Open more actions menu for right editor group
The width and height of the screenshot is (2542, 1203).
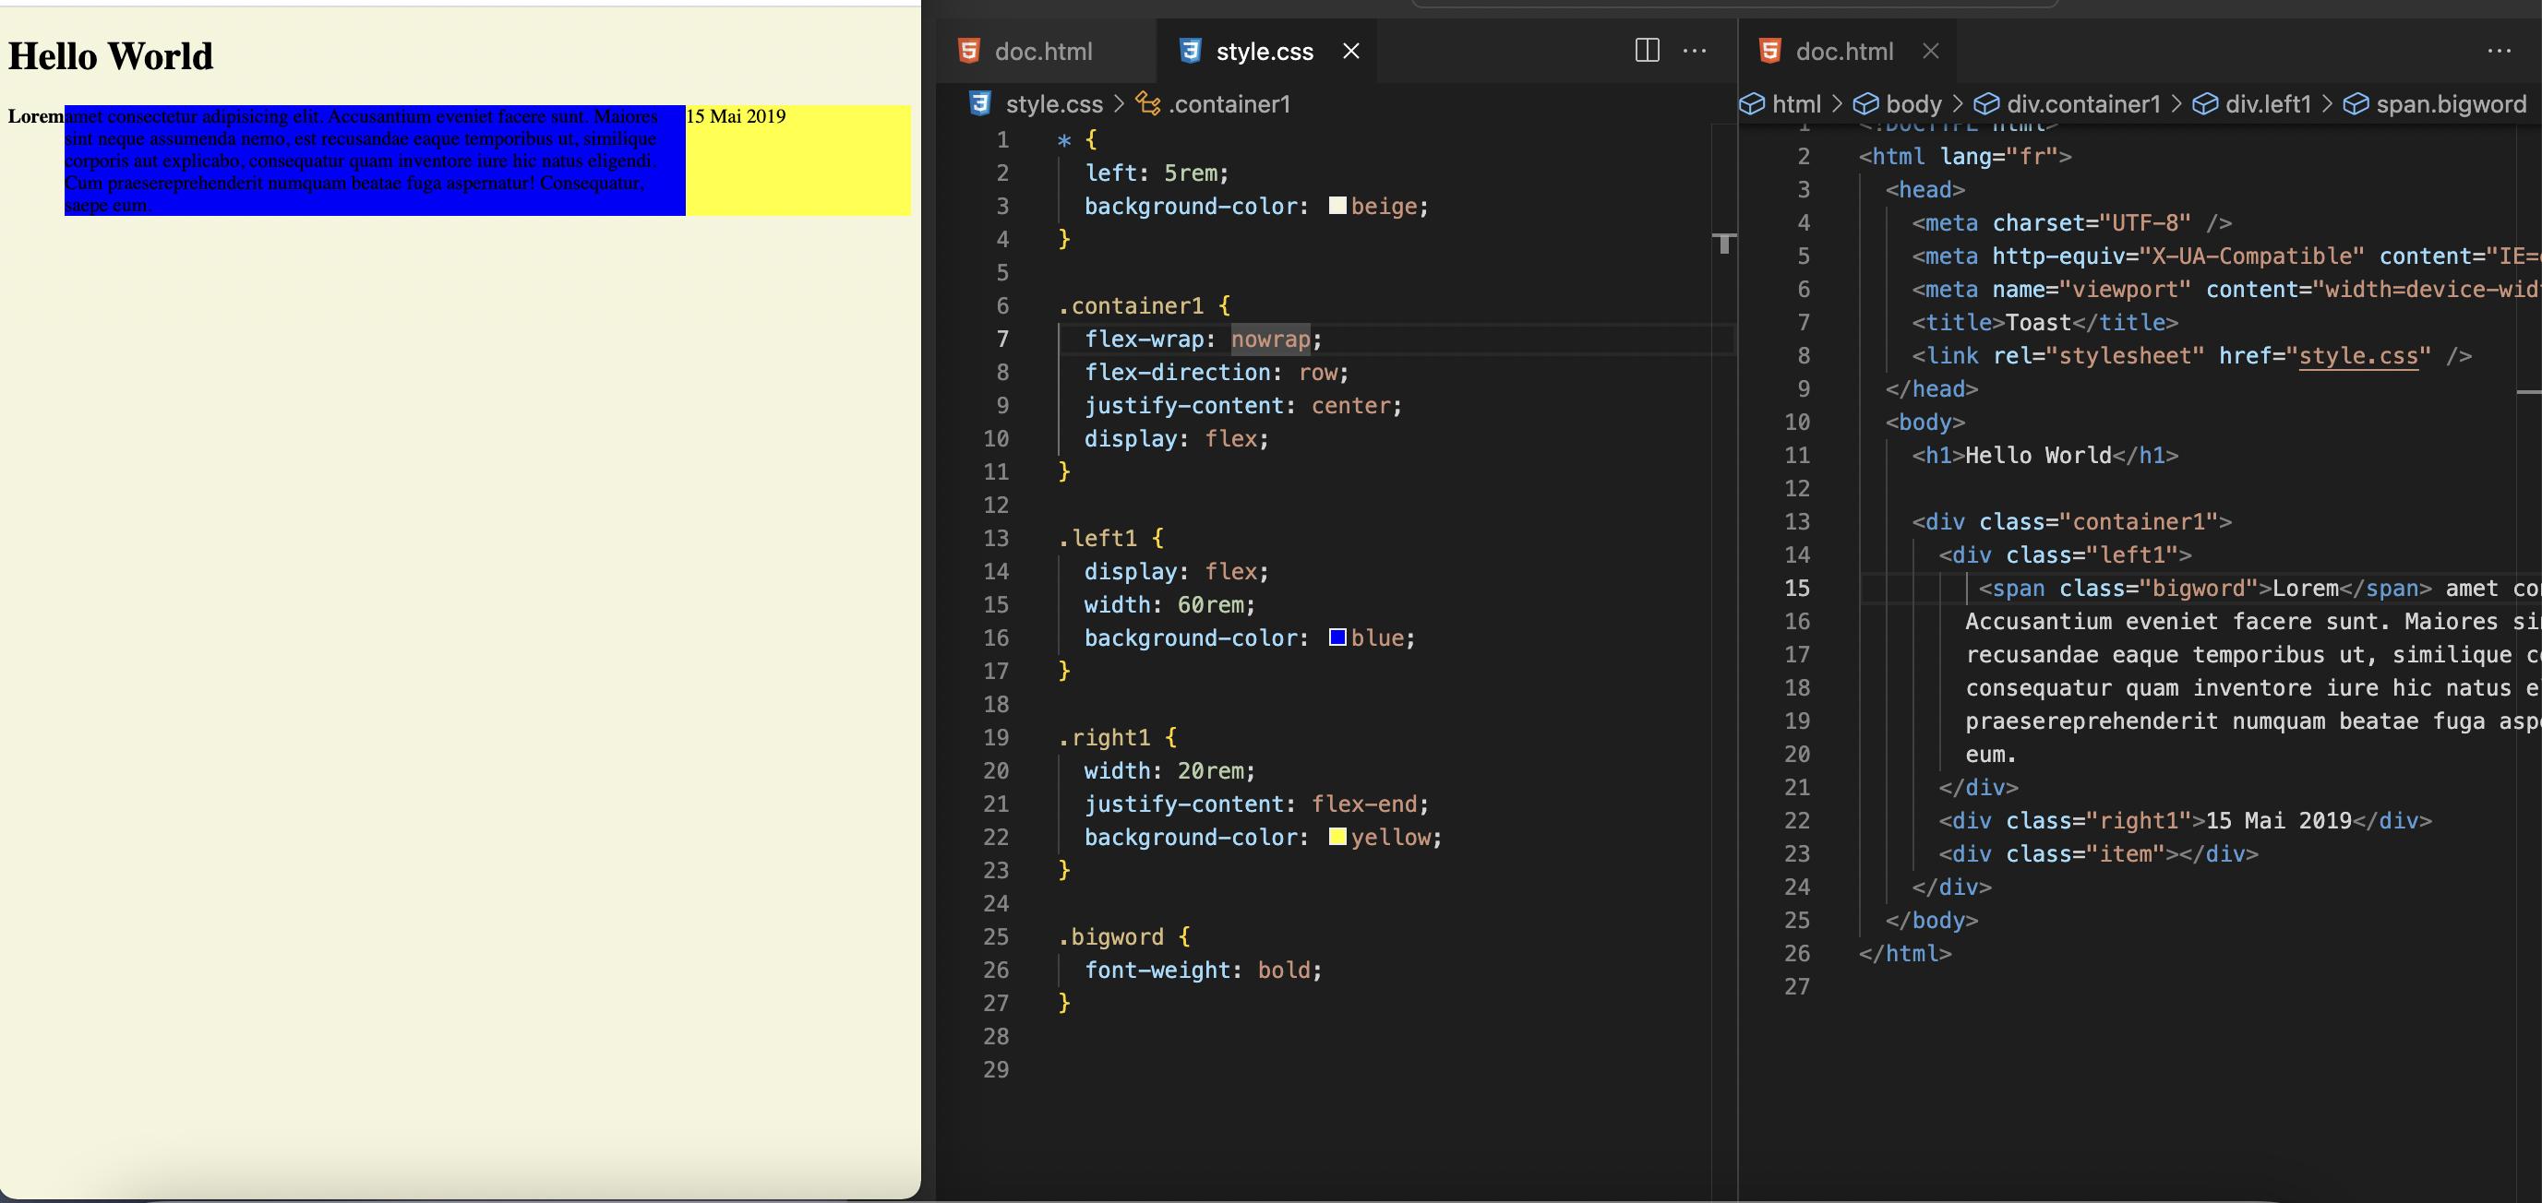click(2499, 51)
